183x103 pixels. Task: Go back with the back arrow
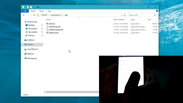[x=24, y=15]
